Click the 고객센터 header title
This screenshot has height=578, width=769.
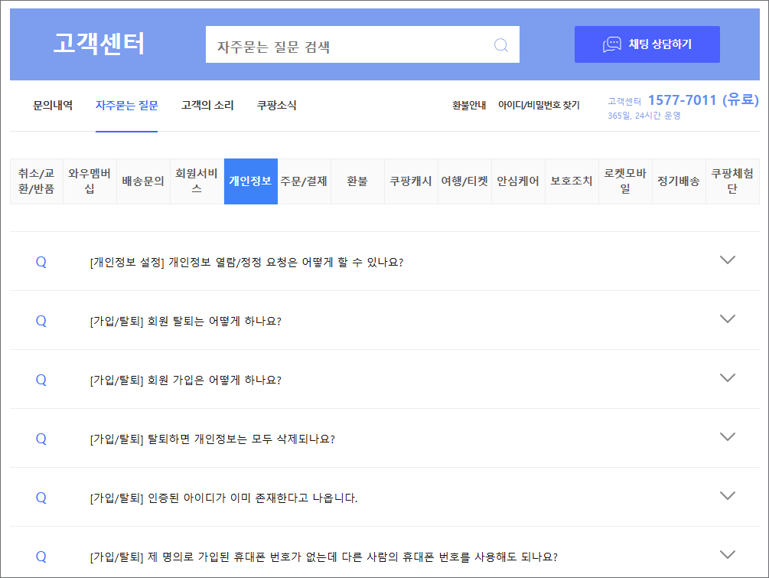(x=99, y=44)
